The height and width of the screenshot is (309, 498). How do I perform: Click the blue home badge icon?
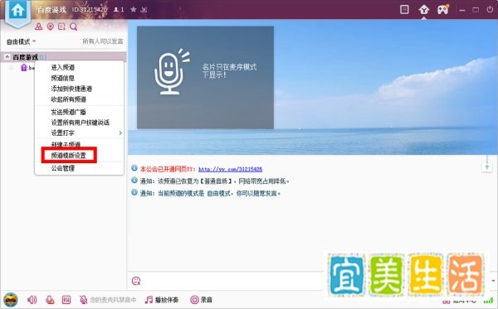coord(17,12)
